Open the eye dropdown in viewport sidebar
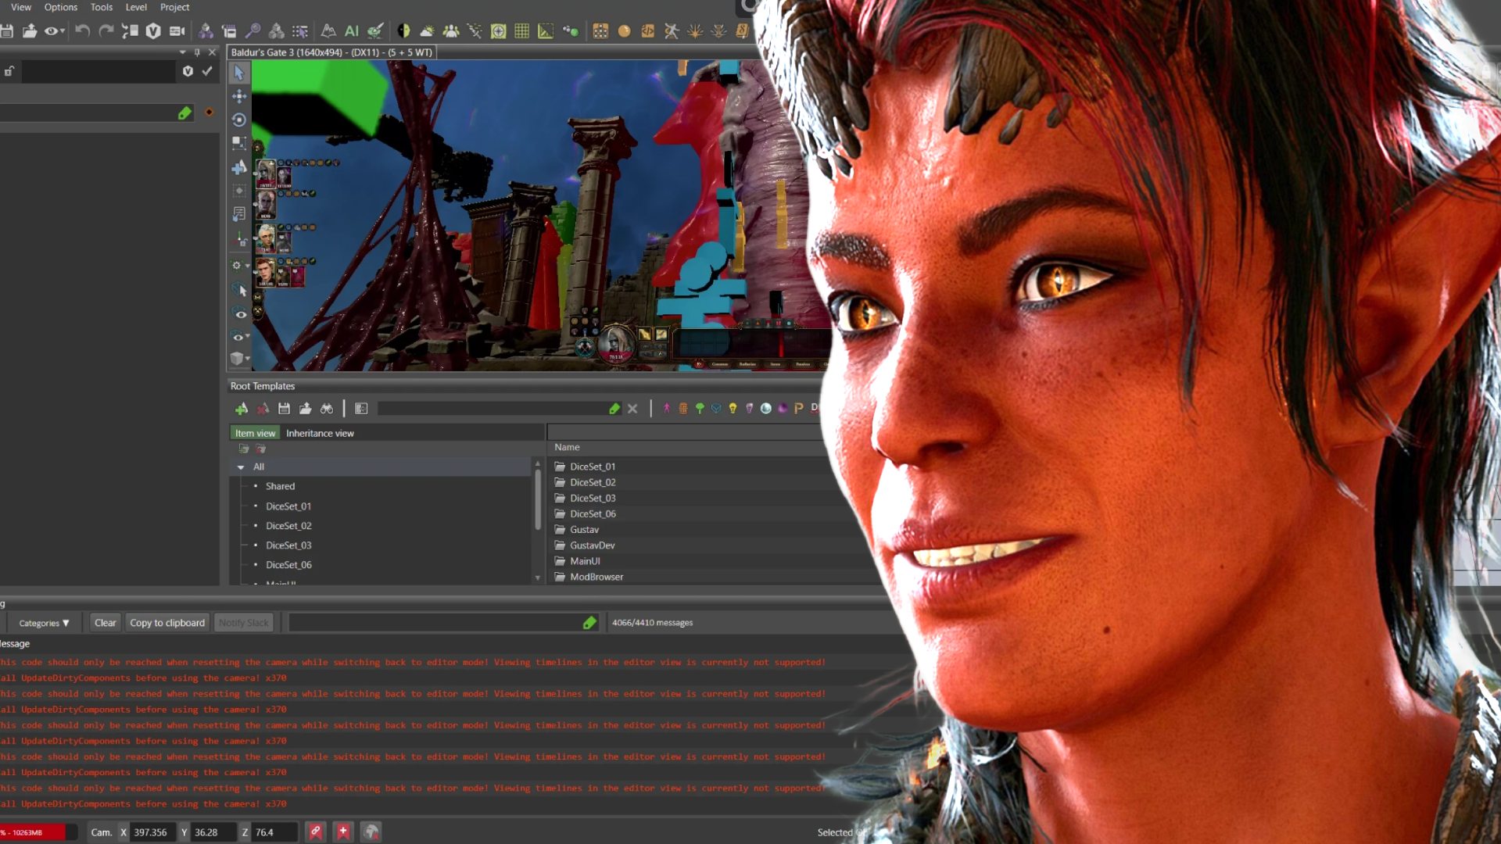 coord(240,337)
